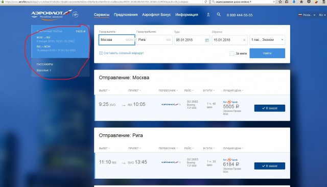Viewport: 327px width, 187px height.
Task: Open the Pocket browser icon
Action: click(x=309, y=2)
